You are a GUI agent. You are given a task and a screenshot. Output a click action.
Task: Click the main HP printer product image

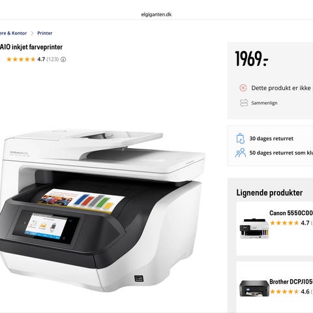102,210
